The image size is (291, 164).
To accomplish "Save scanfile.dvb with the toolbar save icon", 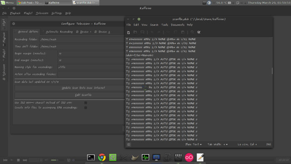I will (x=142, y=32).
